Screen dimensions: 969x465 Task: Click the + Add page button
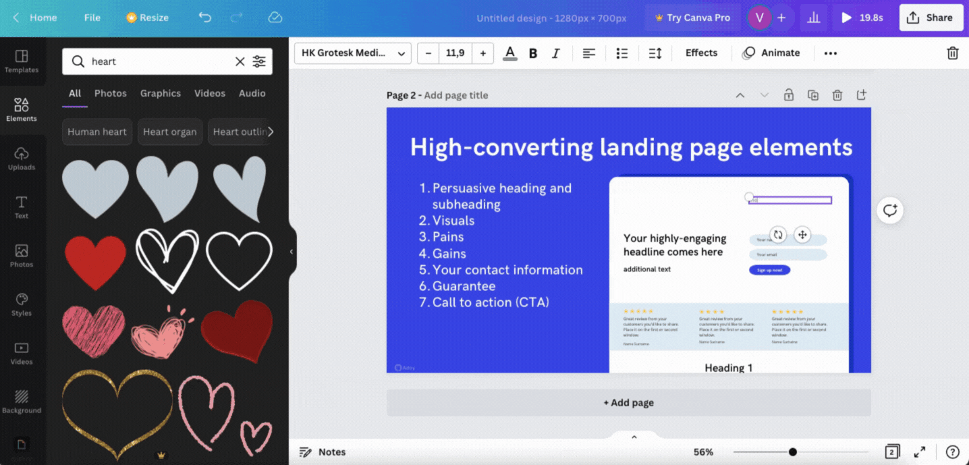[628, 403]
